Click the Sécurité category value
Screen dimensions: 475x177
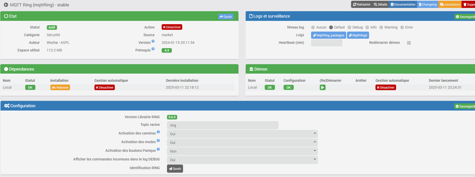53,35
